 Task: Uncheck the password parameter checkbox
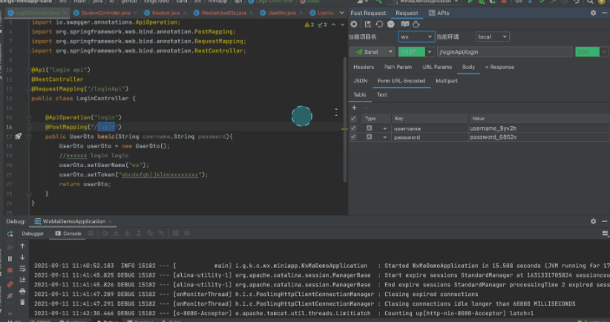click(x=353, y=137)
